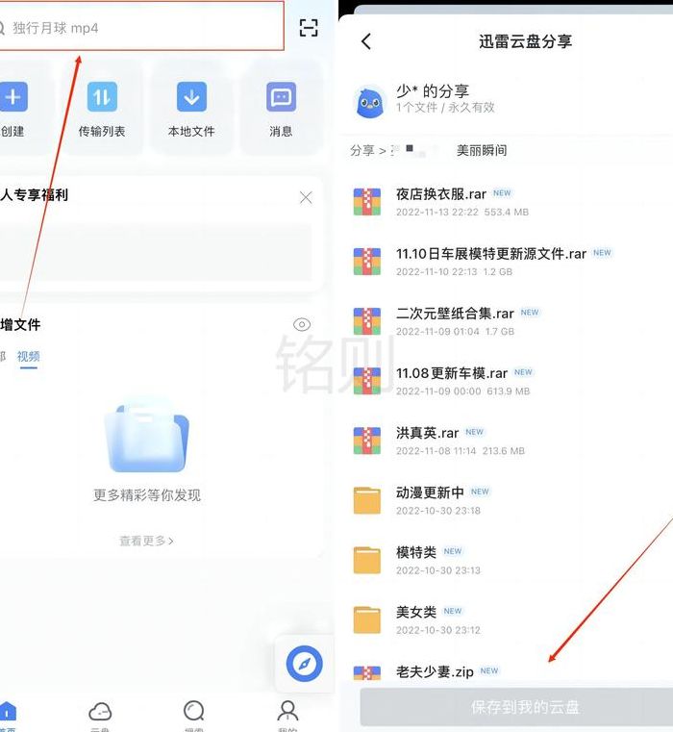Image resolution: width=673 pixels, height=732 pixels.
Task: Tap the compass floating button
Action: click(x=305, y=664)
